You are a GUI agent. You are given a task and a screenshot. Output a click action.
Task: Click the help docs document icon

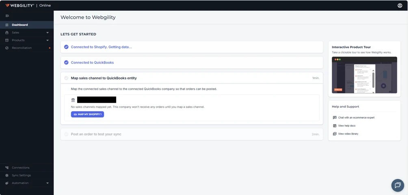tap(335, 126)
